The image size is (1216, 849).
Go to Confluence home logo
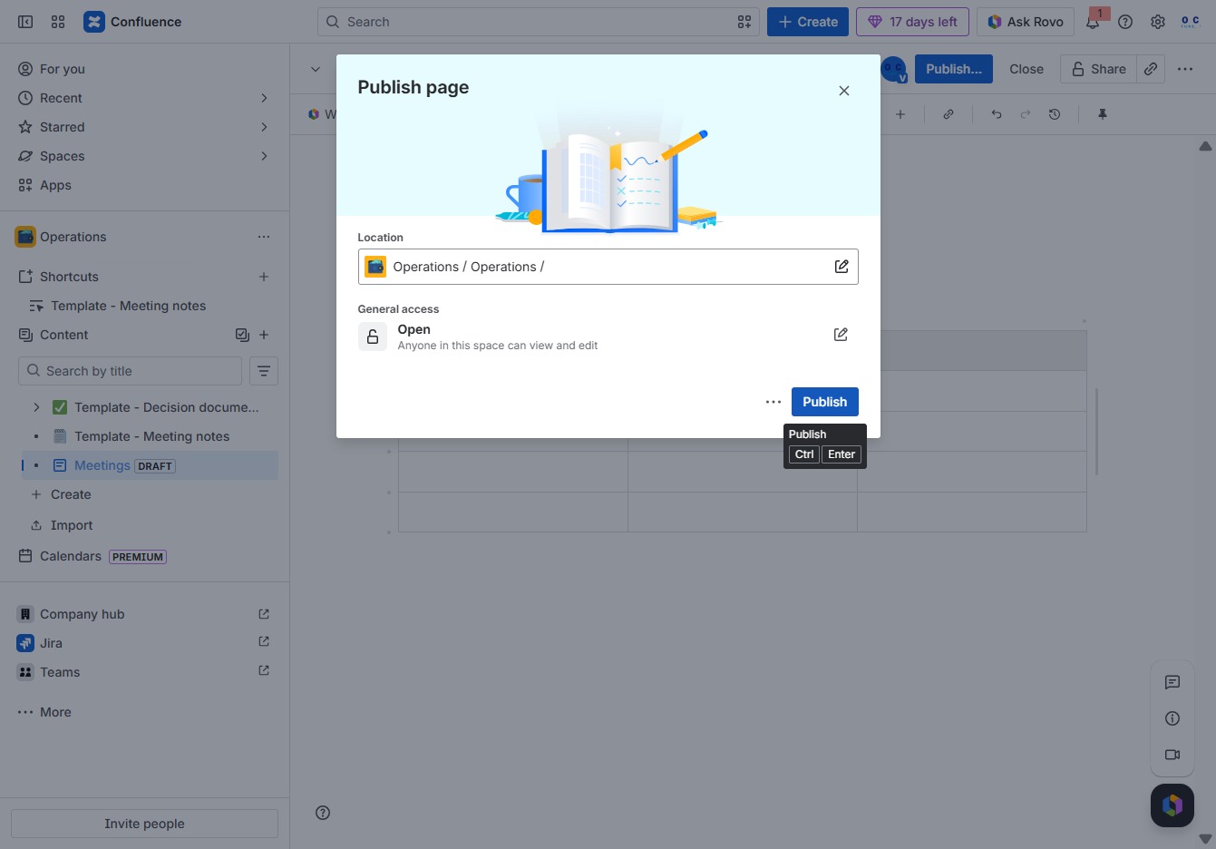132,22
